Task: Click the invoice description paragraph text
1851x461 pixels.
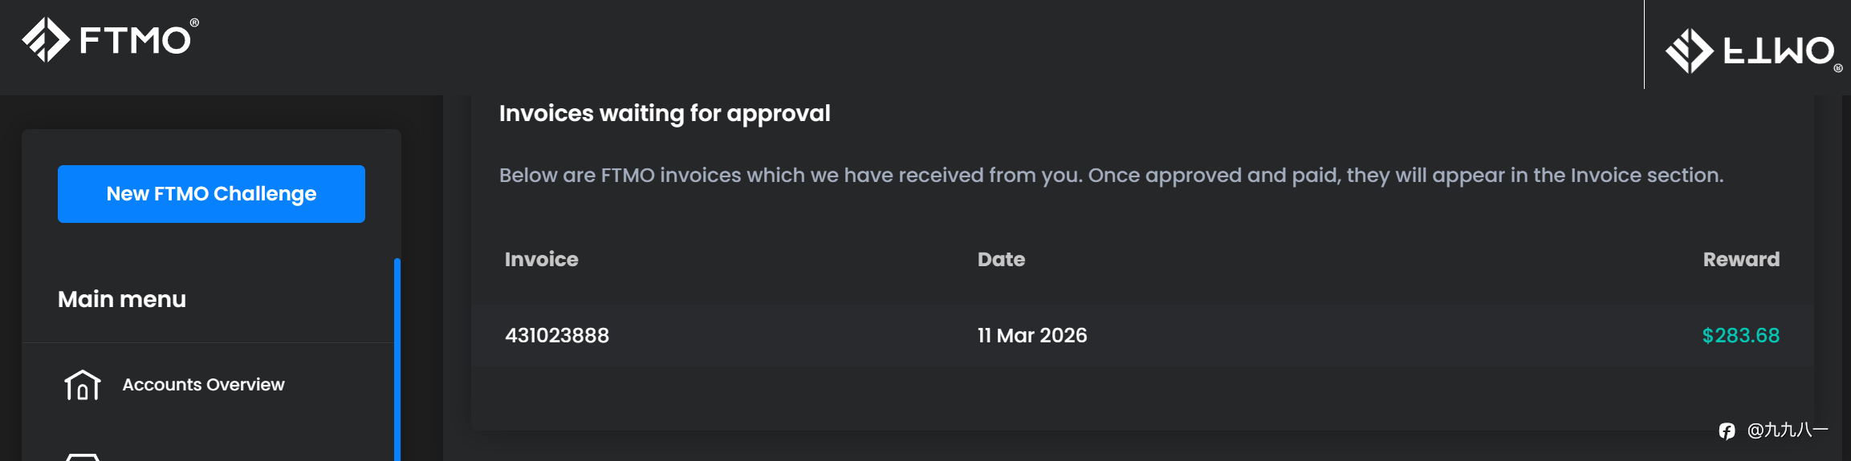Action: coord(1111,175)
